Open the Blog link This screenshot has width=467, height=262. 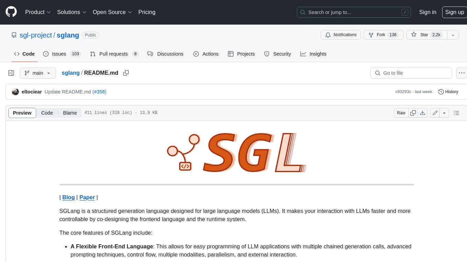(68, 197)
